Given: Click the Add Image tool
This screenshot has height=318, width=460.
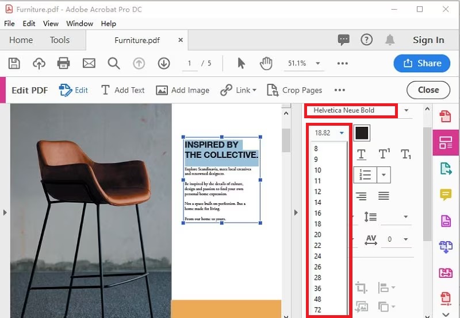Looking at the screenshot, I should point(182,90).
